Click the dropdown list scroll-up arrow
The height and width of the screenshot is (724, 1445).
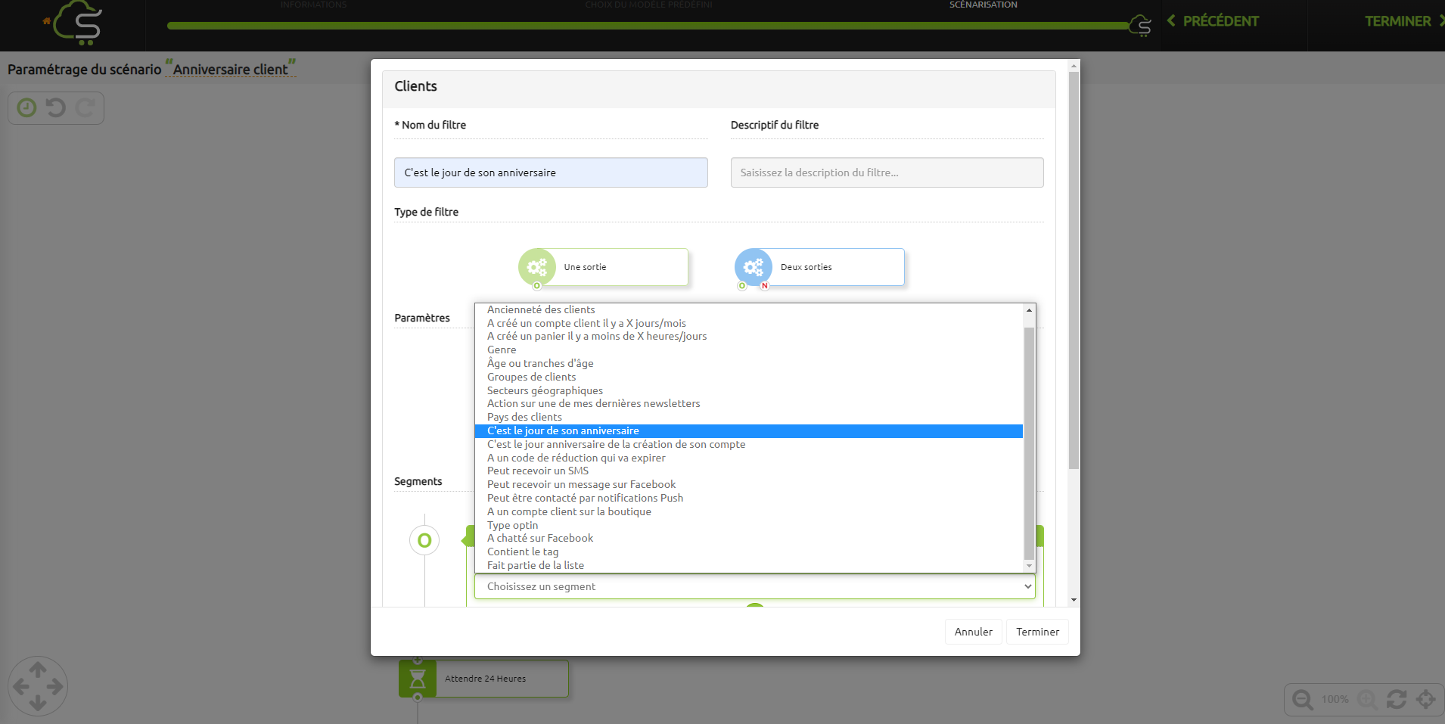[1029, 310]
